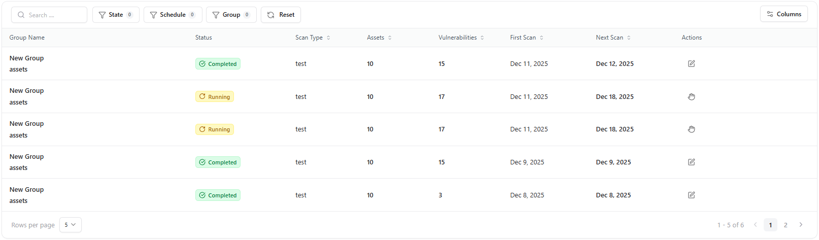Go to the next page with the right arrow
Screen dimensions: 819x240
pyautogui.click(x=801, y=225)
